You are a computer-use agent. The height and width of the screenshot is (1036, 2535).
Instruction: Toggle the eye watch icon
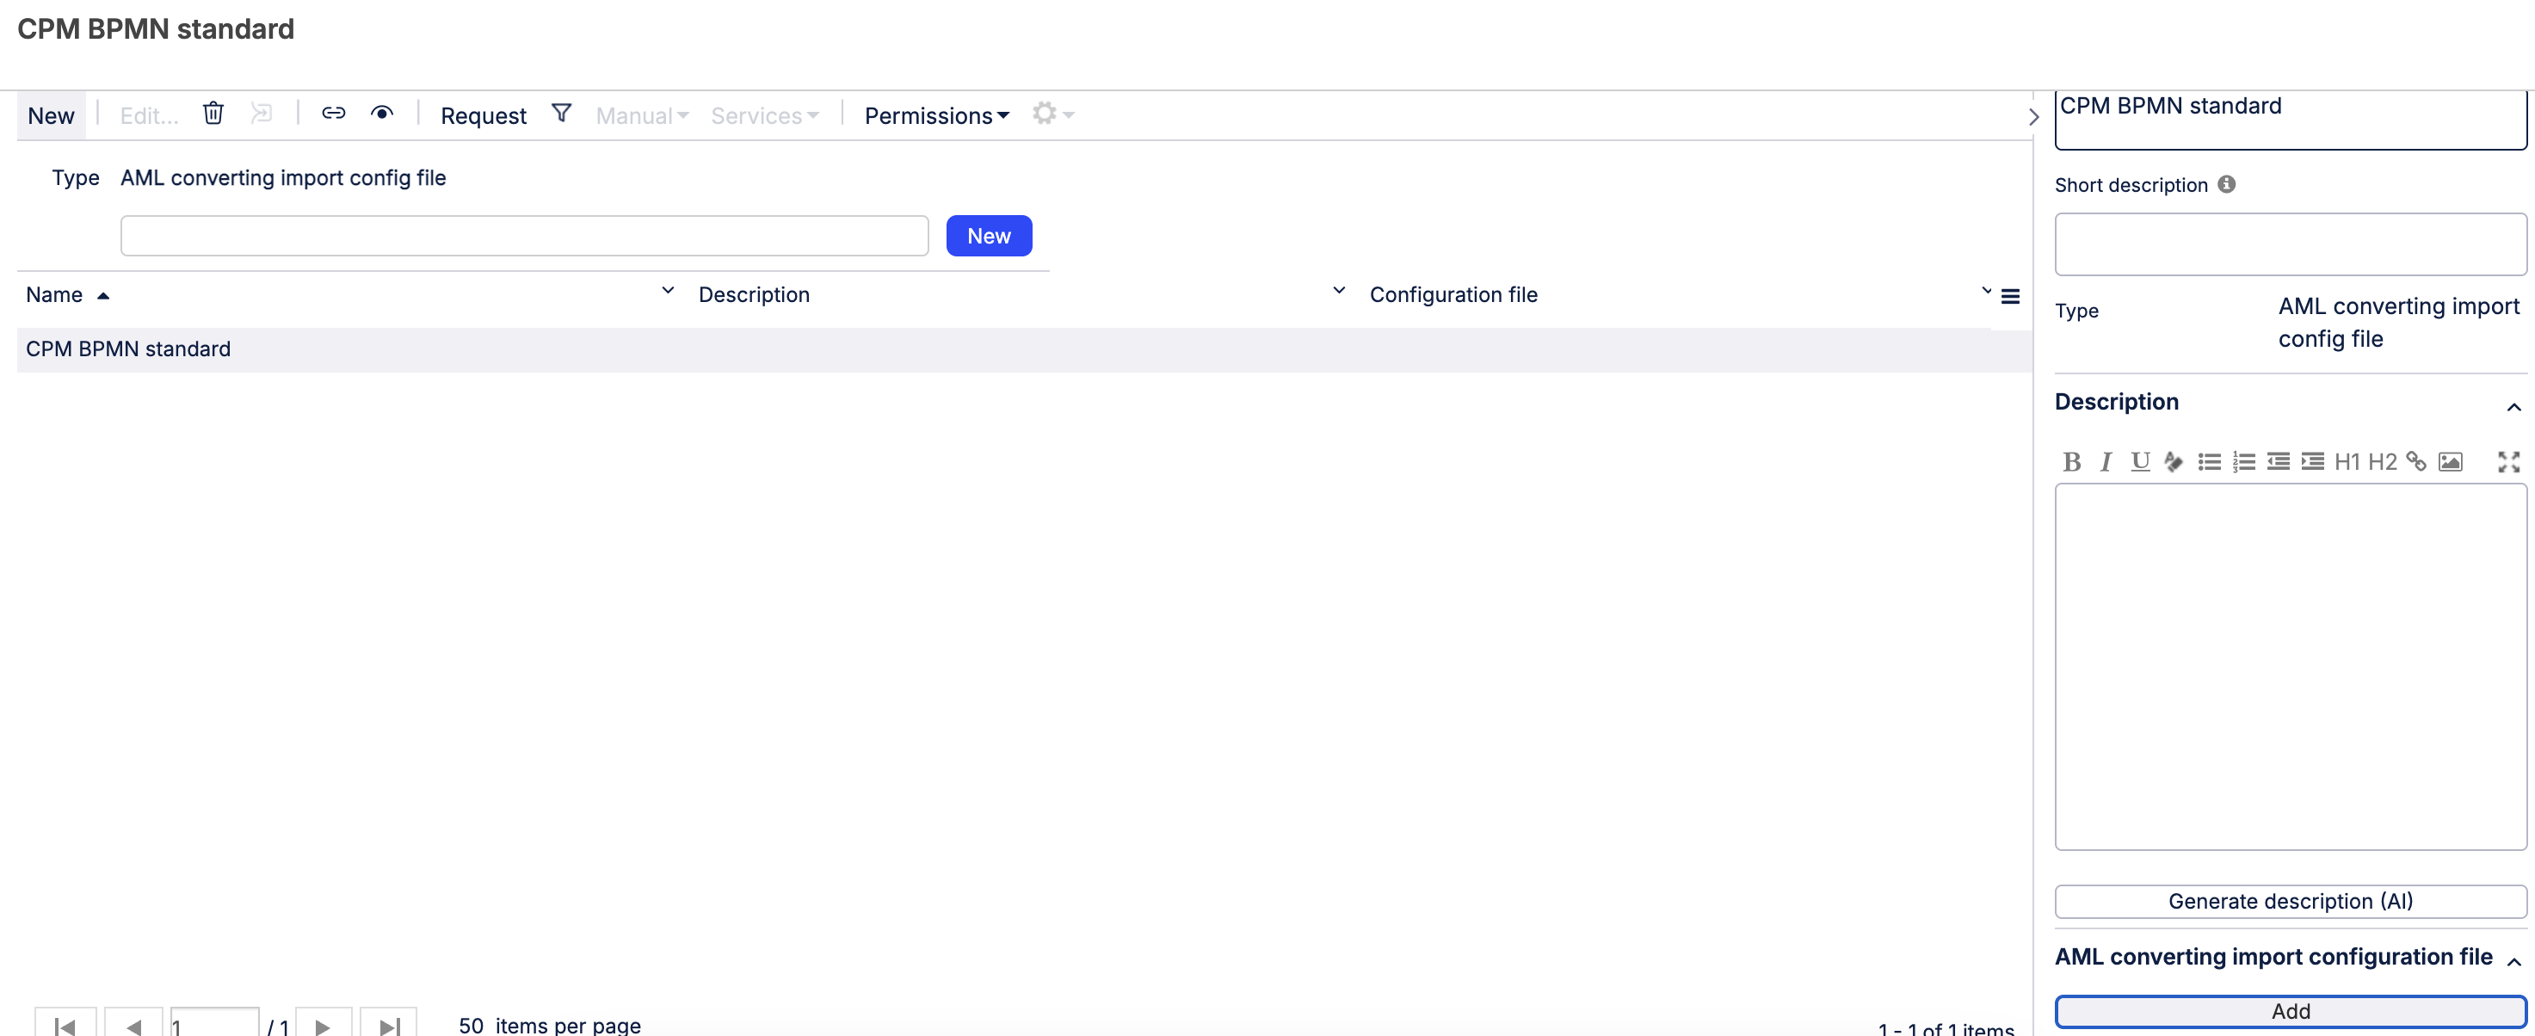point(382,113)
